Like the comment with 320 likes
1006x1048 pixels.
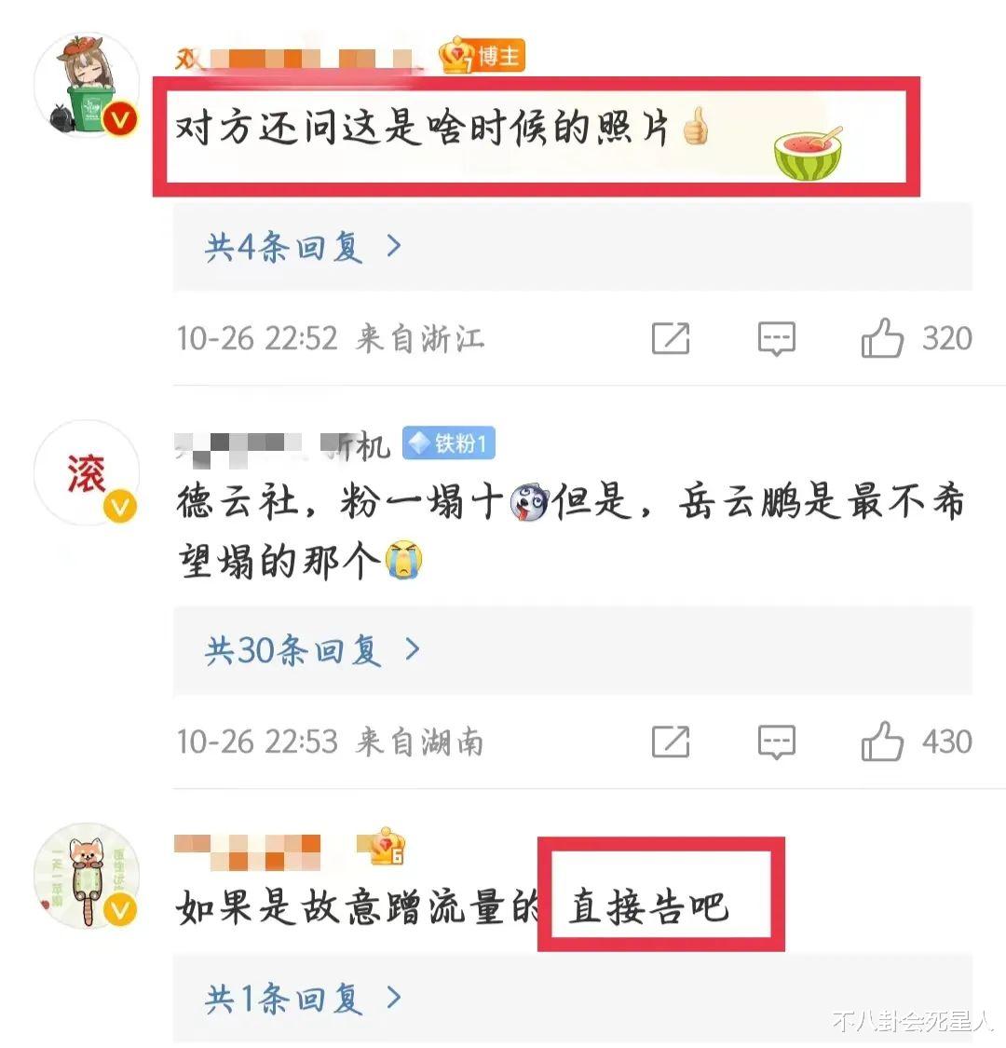tap(882, 337)
